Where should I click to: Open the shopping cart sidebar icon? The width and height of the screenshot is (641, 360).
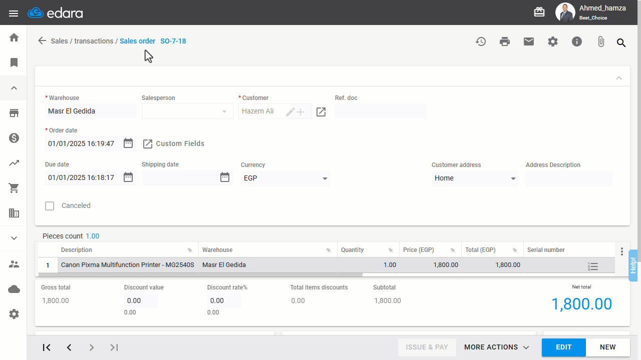point(14,188)
